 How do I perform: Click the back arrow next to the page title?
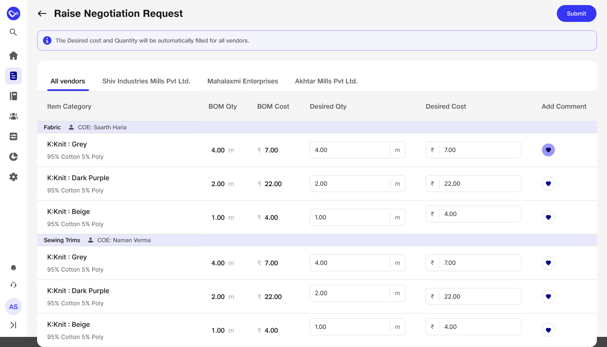42,13
